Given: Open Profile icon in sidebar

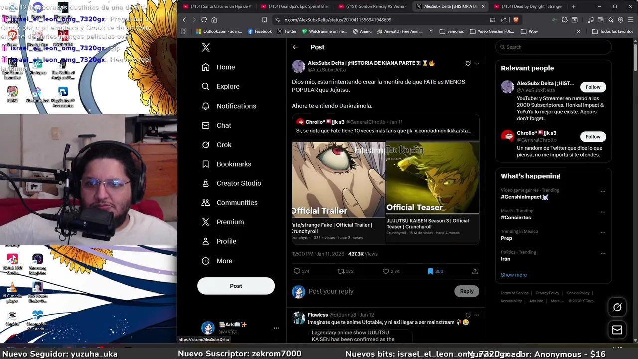Looking at the screenshot, I should [x=205, y=241].
